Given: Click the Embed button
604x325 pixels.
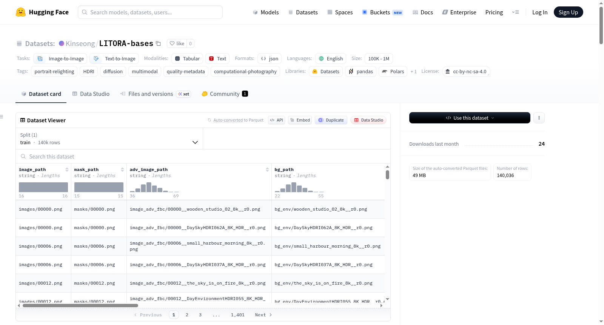Looking at the screenshot, I should click(300, 120).
